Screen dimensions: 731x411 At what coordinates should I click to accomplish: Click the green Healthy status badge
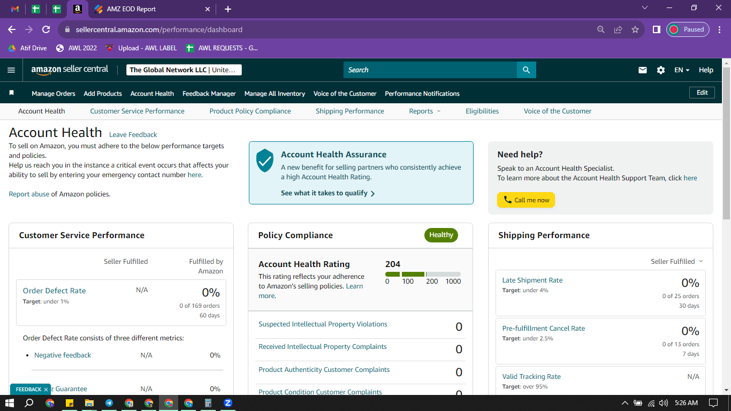[441, 235]
